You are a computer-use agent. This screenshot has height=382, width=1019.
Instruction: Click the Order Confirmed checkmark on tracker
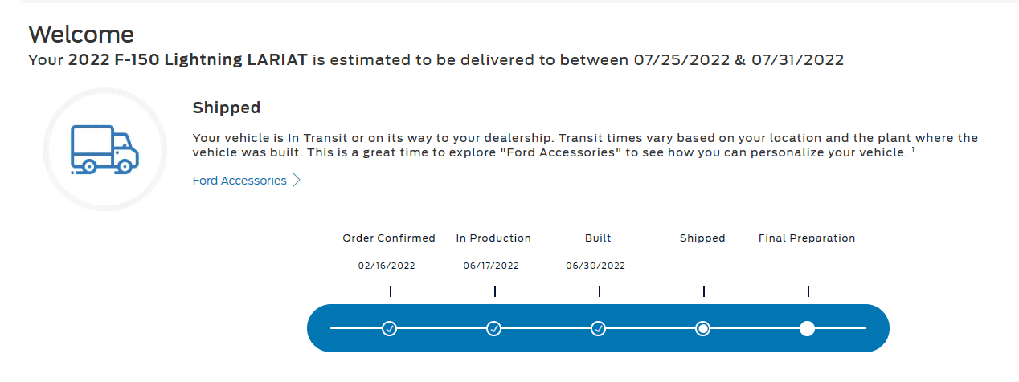click(x=390, y=328)
